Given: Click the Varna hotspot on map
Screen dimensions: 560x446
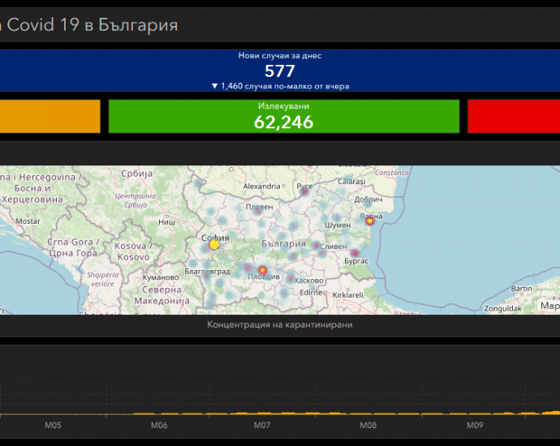Looking at the screenshot, I should pos(369,221).
